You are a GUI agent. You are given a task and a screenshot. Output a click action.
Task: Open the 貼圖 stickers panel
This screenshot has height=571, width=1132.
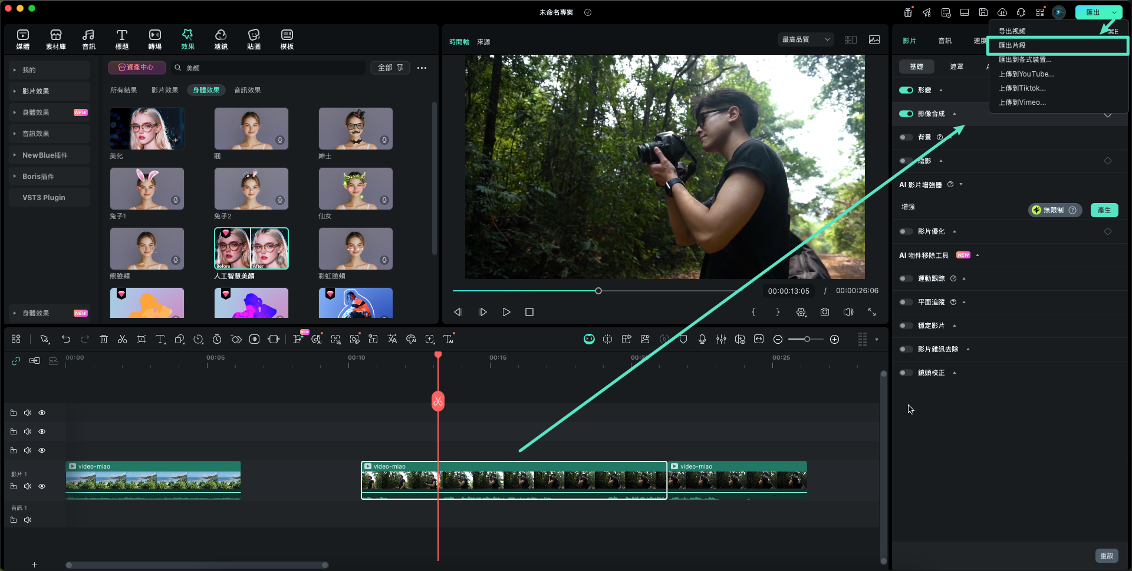(254, 39)
